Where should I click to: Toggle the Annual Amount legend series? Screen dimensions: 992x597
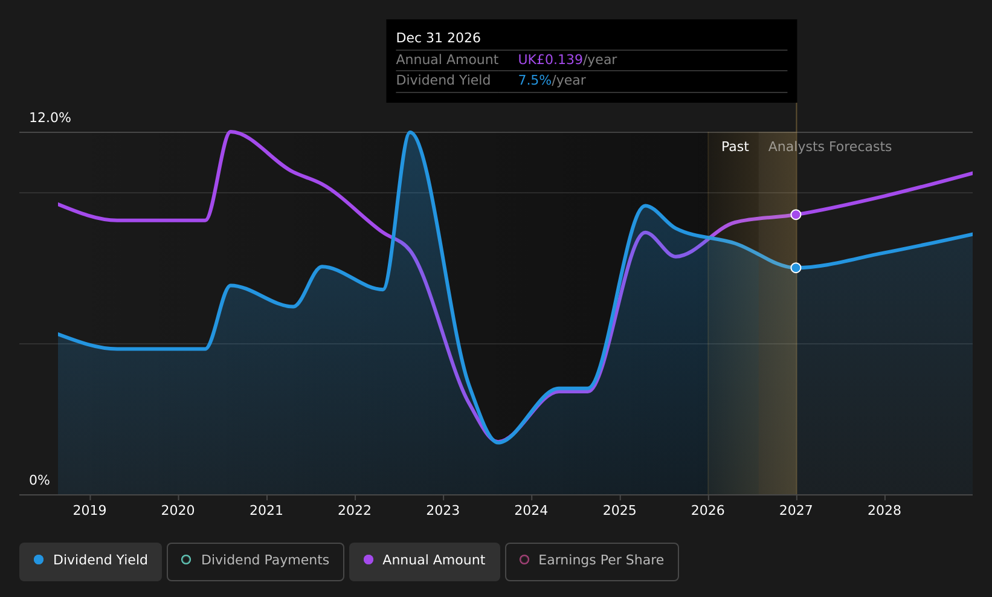tap(425, 561)
